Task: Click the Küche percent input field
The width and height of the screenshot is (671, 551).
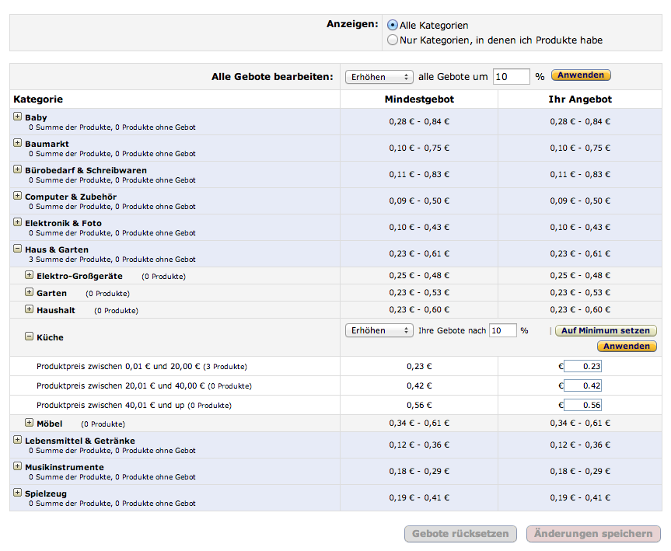Action: click(503, 330)
